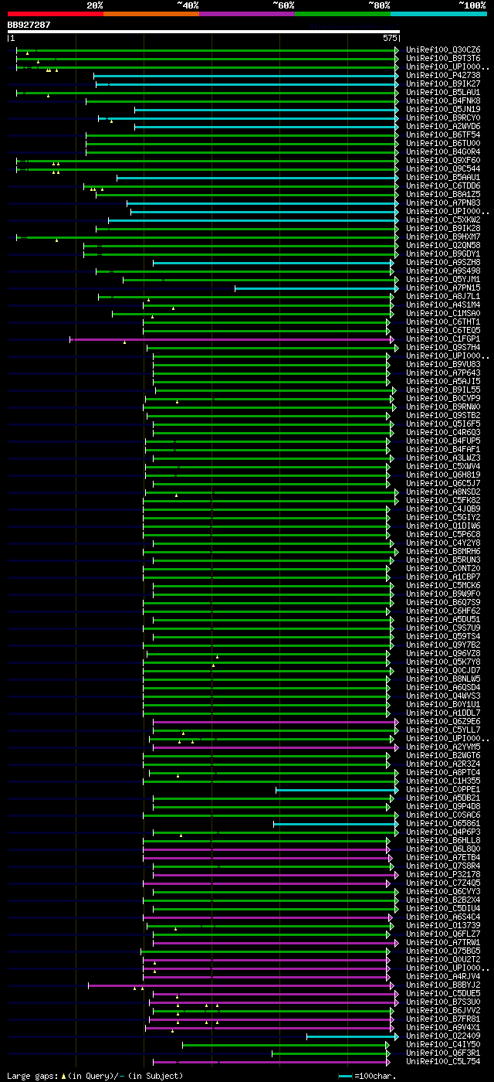Click the cyan ~100% identity legend segment
The height and width of the screenshot is (1082, 494).
point(438,14)
